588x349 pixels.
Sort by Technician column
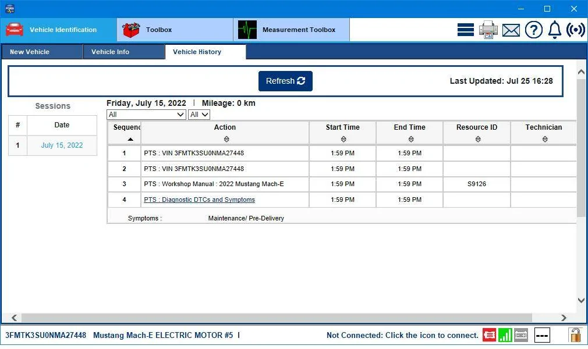(x=544, y=139)
